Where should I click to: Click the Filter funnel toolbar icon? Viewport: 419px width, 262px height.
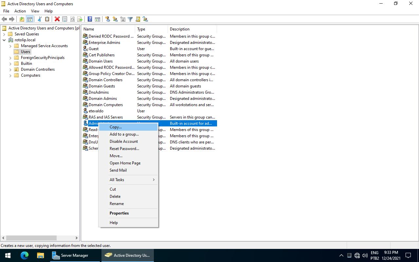pyautogui.click(x=130, y=19)
